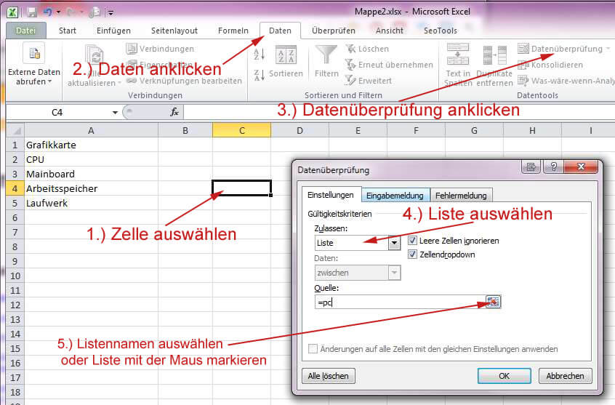Select column A header
The image size is (615, 405).
coord(91,130)
